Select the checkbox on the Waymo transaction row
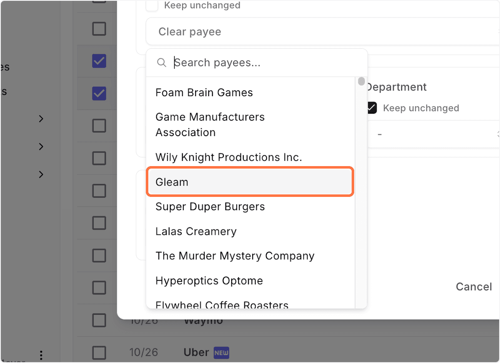The width and height of the screenshot is (500, 363). pos(99,320)
